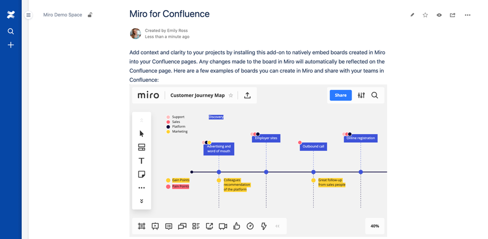Export the board with the upload icon

click(247, 95)
